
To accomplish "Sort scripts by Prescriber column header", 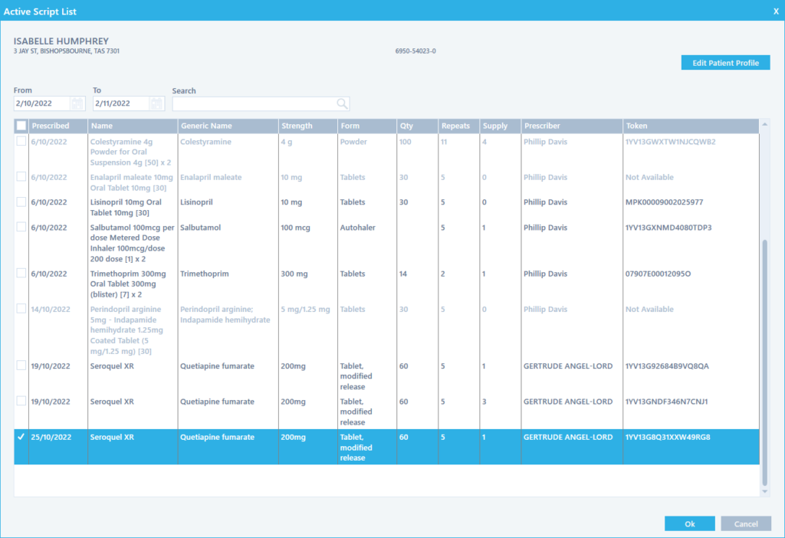I will tap(543, 126).
